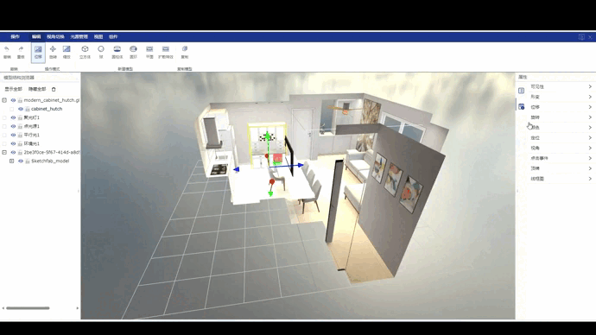Add a new cylinder model
This screenshot has width=596, height=335.
click(x=117, y=49)
